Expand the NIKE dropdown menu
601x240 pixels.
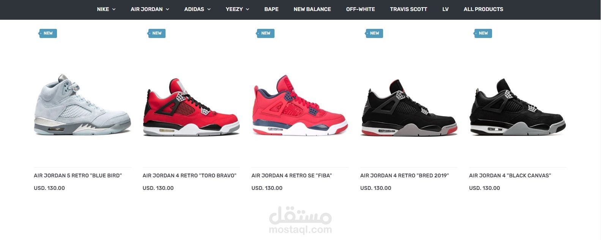[x=106, y=9]
